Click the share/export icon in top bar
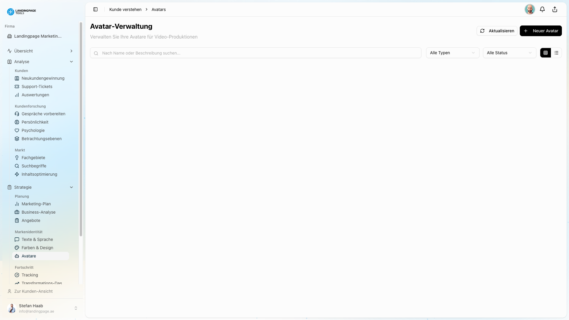Image resolution: width=569 pixels, height=320 pixels. point(554,9)
